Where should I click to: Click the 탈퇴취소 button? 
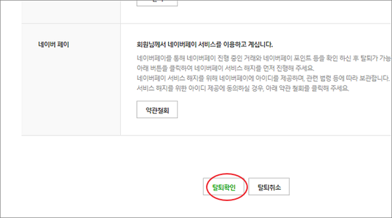[x=269, y=187]
